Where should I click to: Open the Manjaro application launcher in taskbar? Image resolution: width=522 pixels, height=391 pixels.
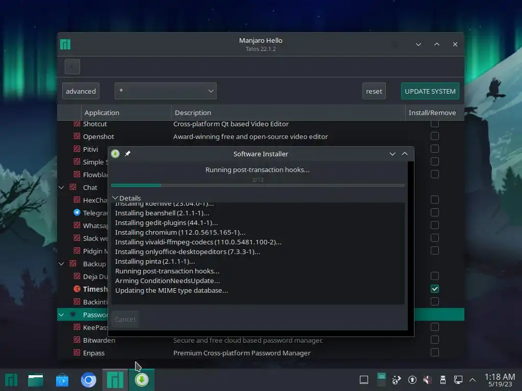[11, 380]
